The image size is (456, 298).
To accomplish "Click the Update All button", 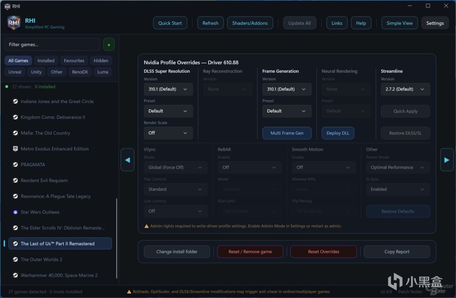I will pyautogui.click(x=299, y=23).
